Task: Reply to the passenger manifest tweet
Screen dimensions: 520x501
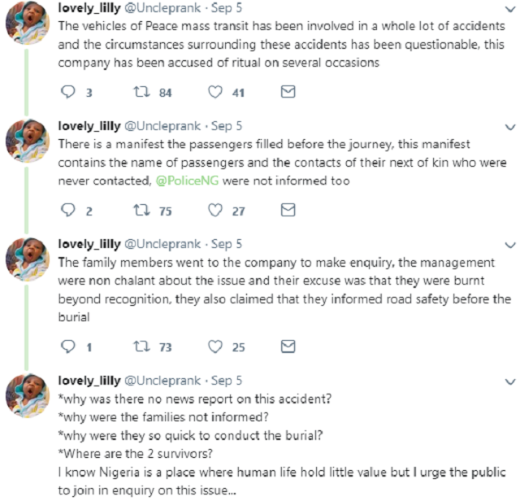Action: point(69,211)
